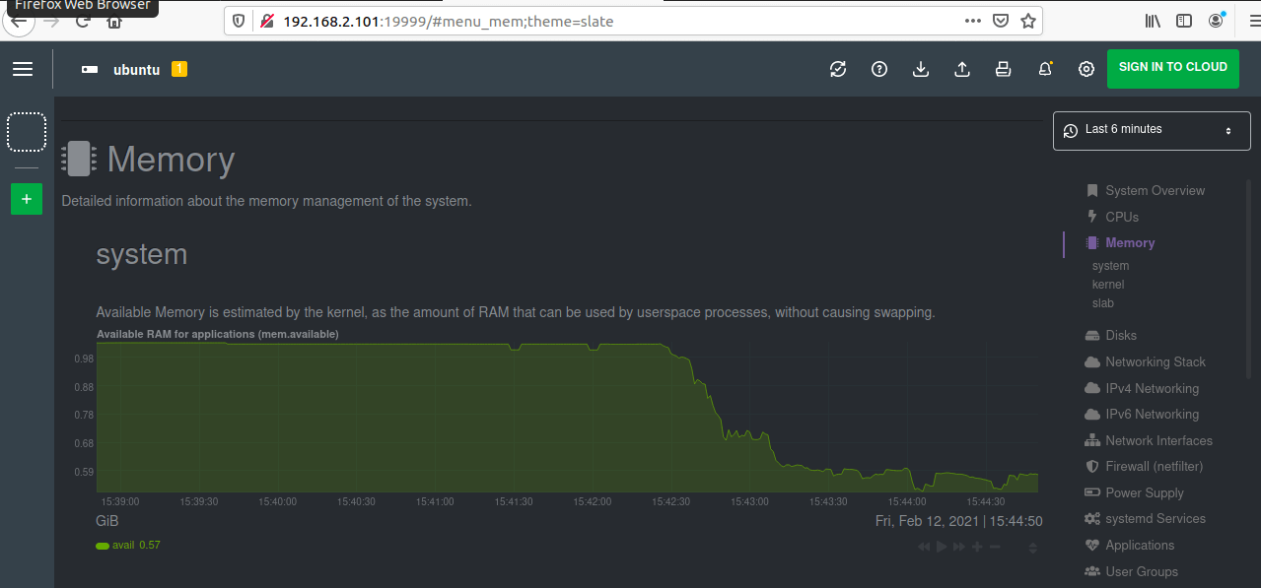1261x588 pixels.
Task: Click the chart resize handle arrows
Action: (1032, 548)
